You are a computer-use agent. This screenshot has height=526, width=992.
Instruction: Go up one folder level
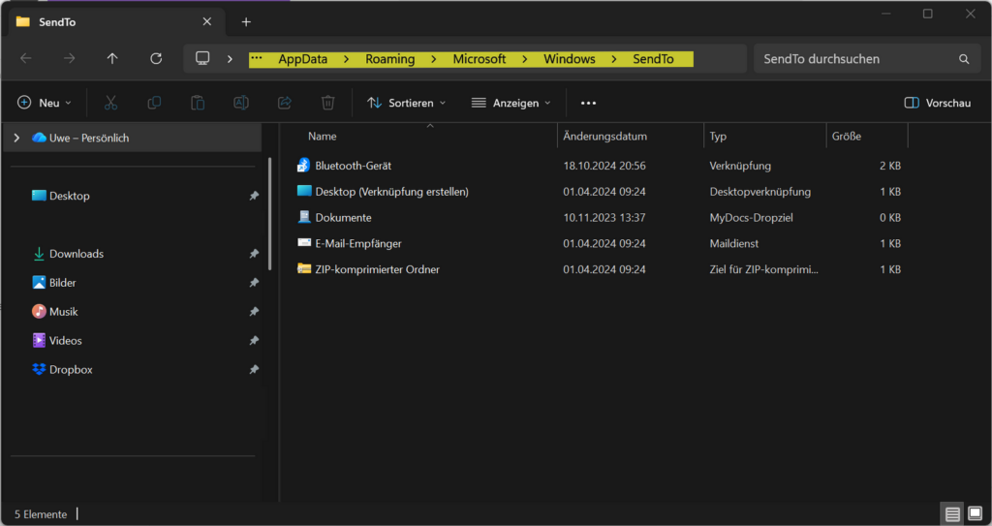[112, 59]
